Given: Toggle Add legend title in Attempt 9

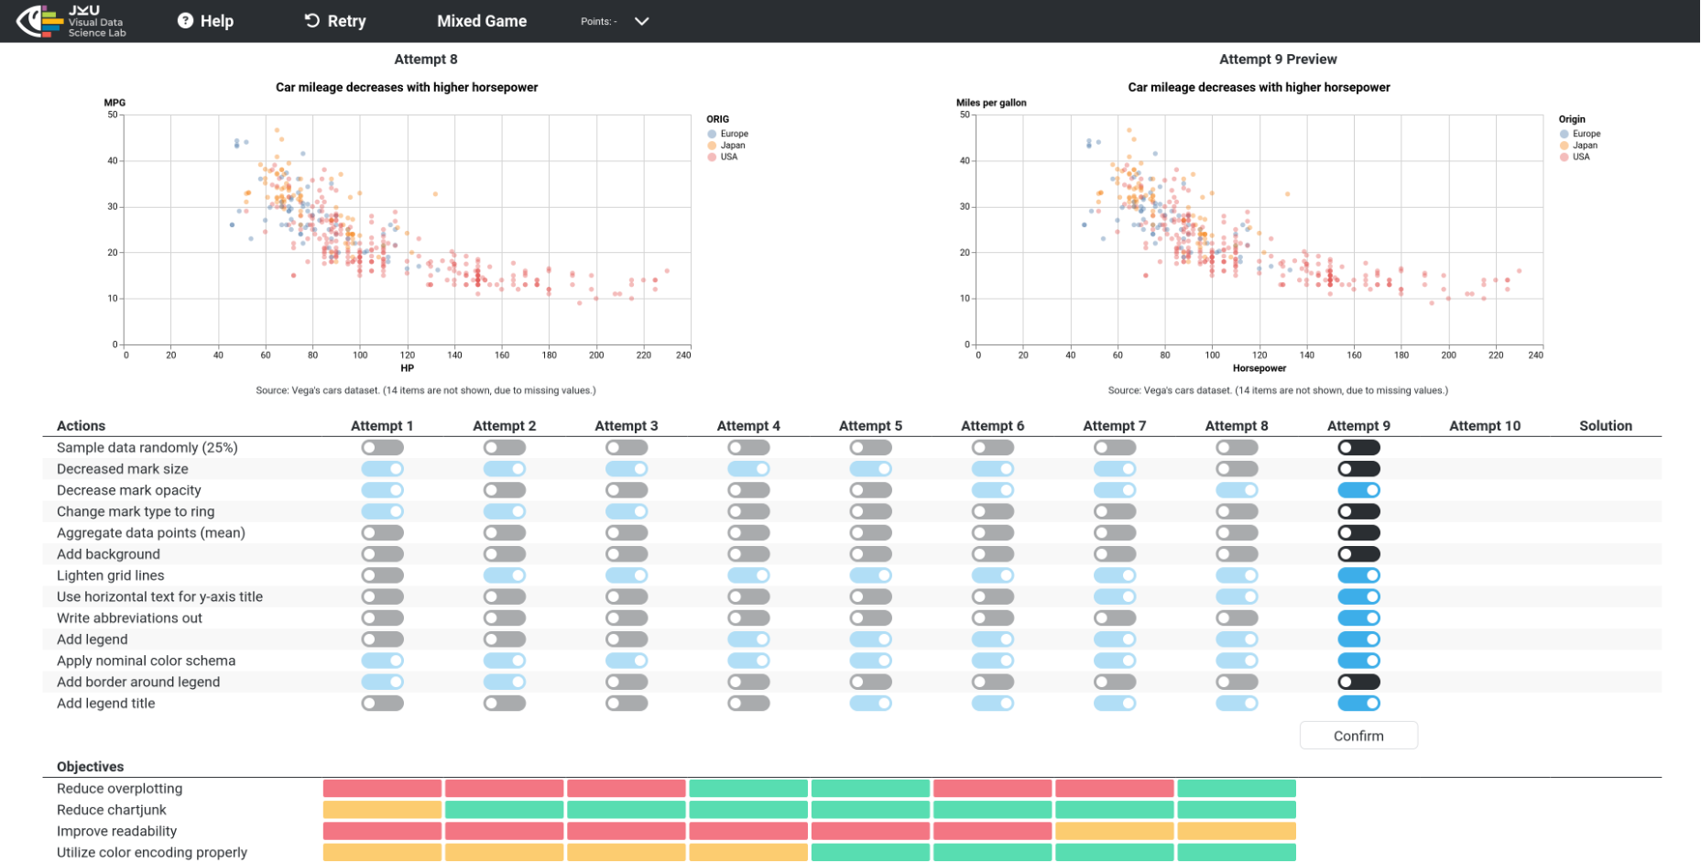Looking at the screenshot, I should click(x=1358, y=704).
